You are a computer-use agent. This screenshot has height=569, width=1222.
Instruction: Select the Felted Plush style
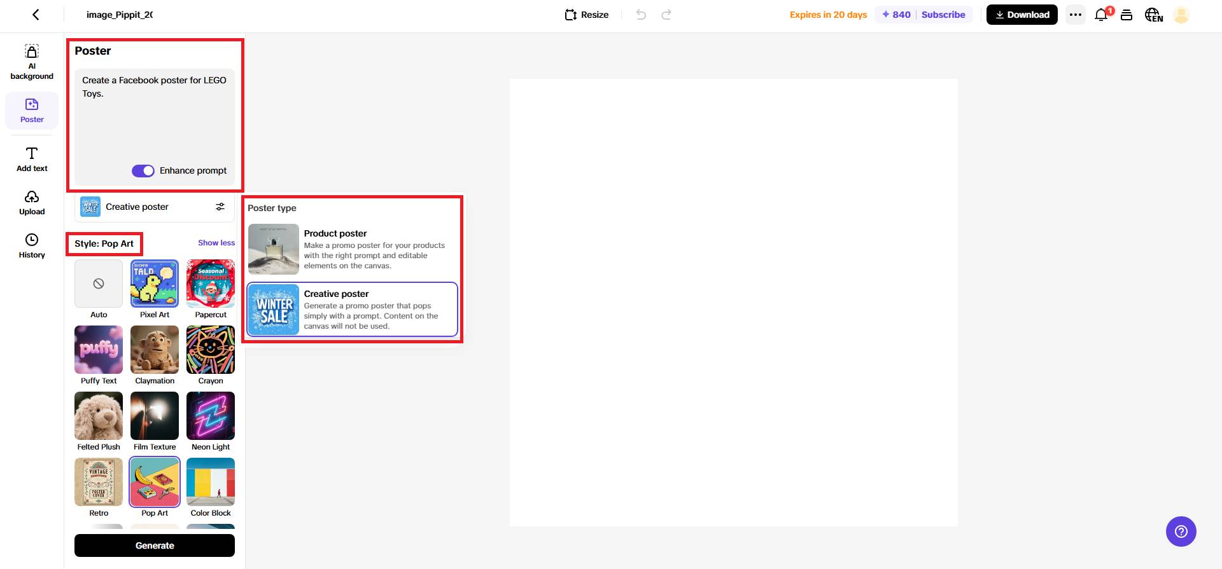tap(99, 422)
